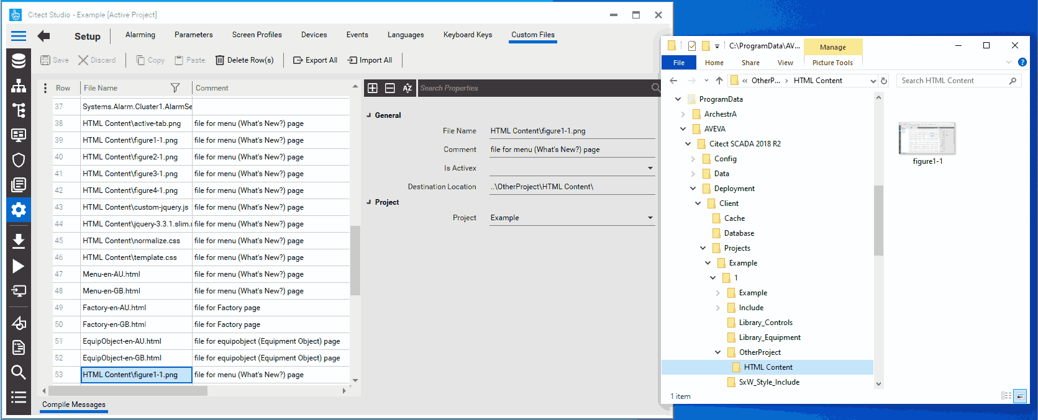1038x420 pixels.
Task: Select the Custom Files tab
Action: pos(533,35)
